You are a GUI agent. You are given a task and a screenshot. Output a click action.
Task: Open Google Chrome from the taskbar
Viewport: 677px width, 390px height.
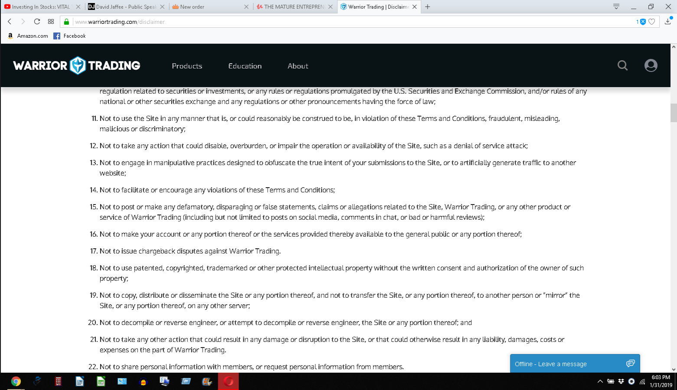tap(16, 381)
